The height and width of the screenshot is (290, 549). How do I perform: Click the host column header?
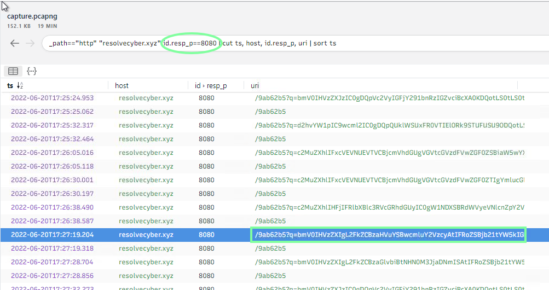[x=122, y=85]
